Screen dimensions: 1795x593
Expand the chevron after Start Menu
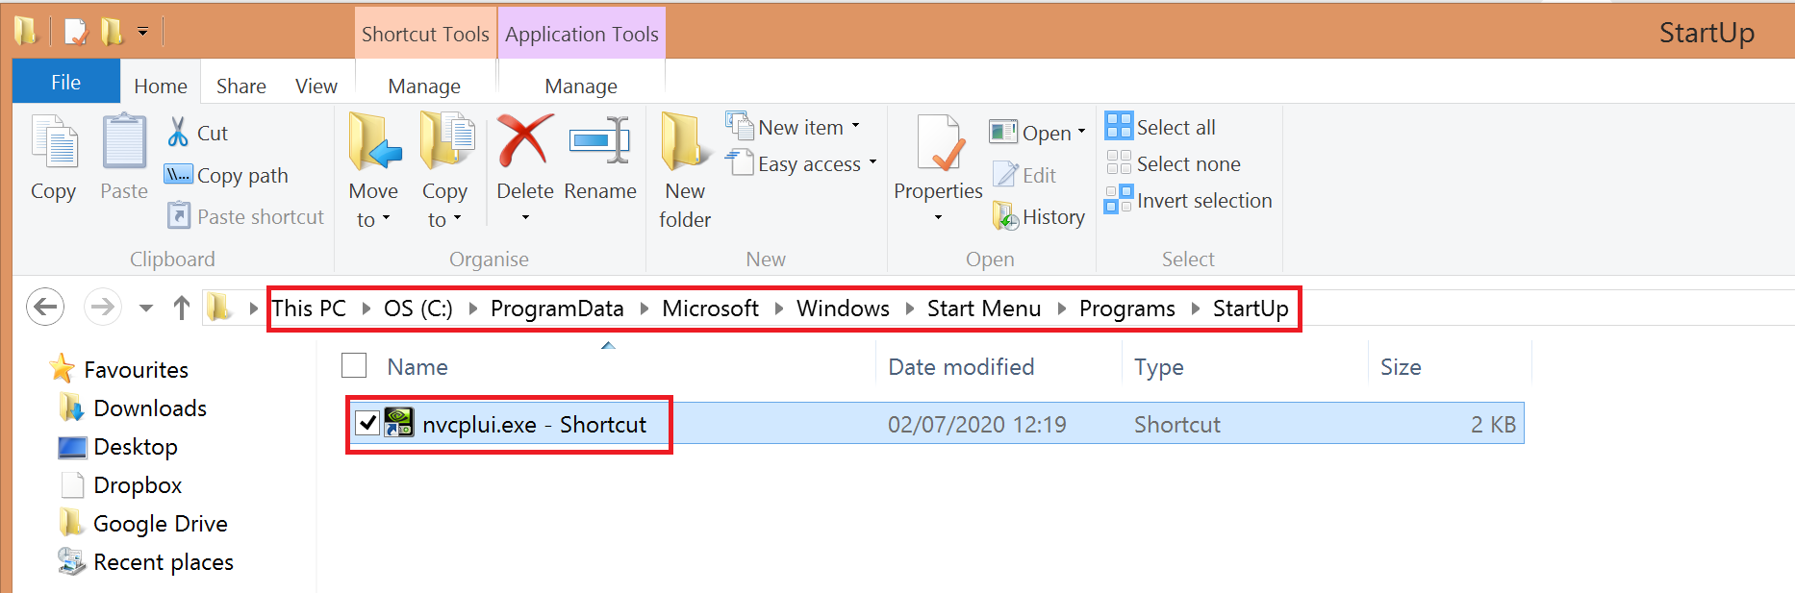(x=1061, y=309)
